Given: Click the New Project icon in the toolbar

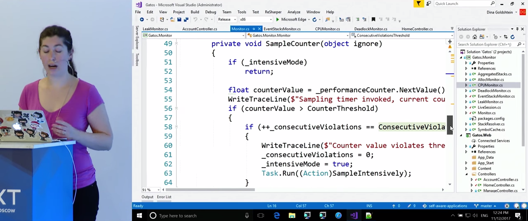Looking at the screenshot, I should tap(163, 20).
